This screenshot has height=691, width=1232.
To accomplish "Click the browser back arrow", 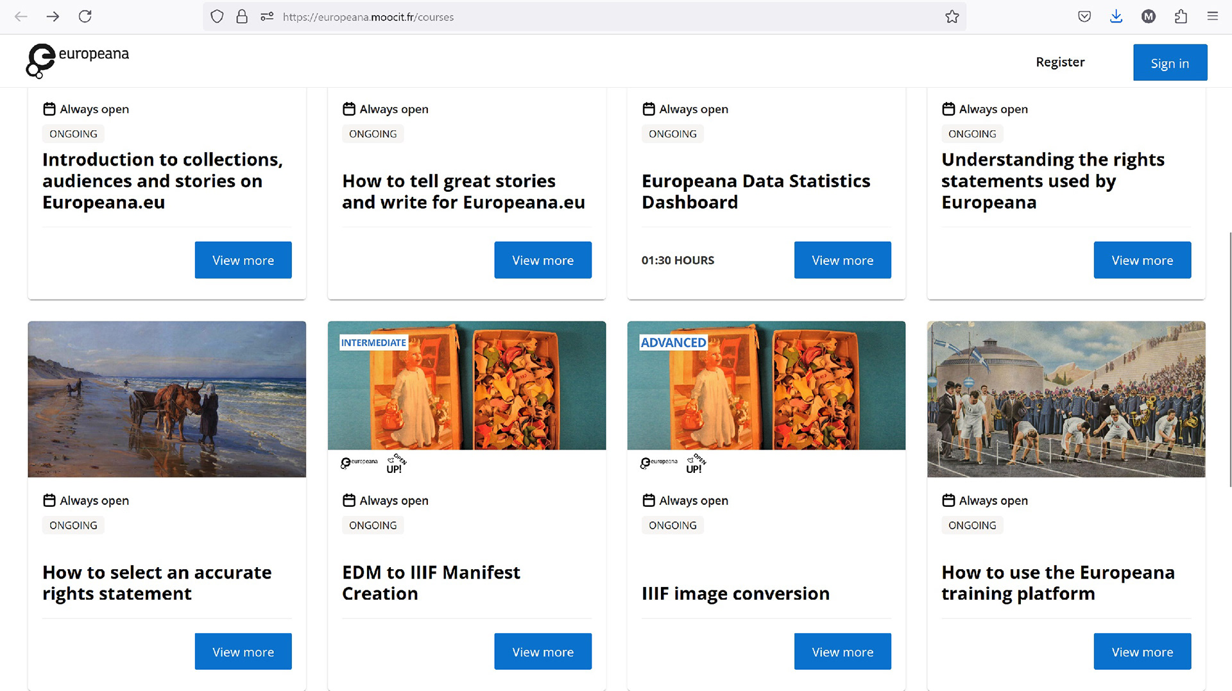I will [x=21, y=17].
